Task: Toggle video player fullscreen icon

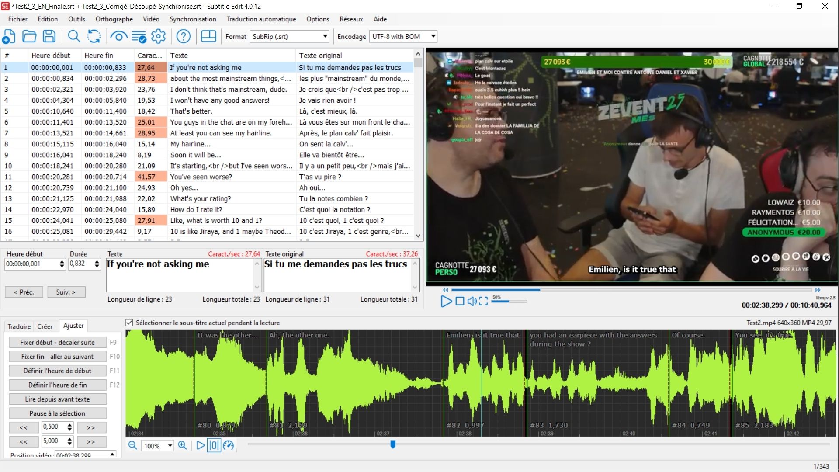Action: pyautogui.click(x=483, y=301)
